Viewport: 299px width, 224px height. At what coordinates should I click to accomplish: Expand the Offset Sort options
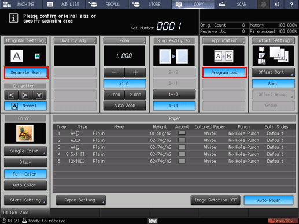(x=273, y=72)
